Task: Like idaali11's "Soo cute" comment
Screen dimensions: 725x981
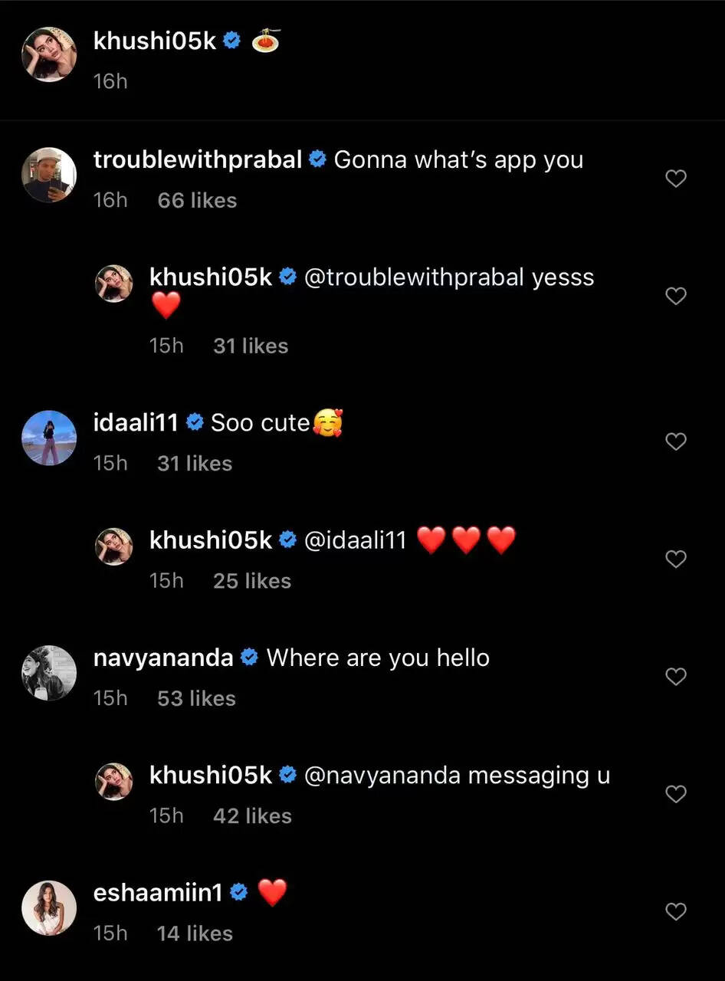Action: 675,441
